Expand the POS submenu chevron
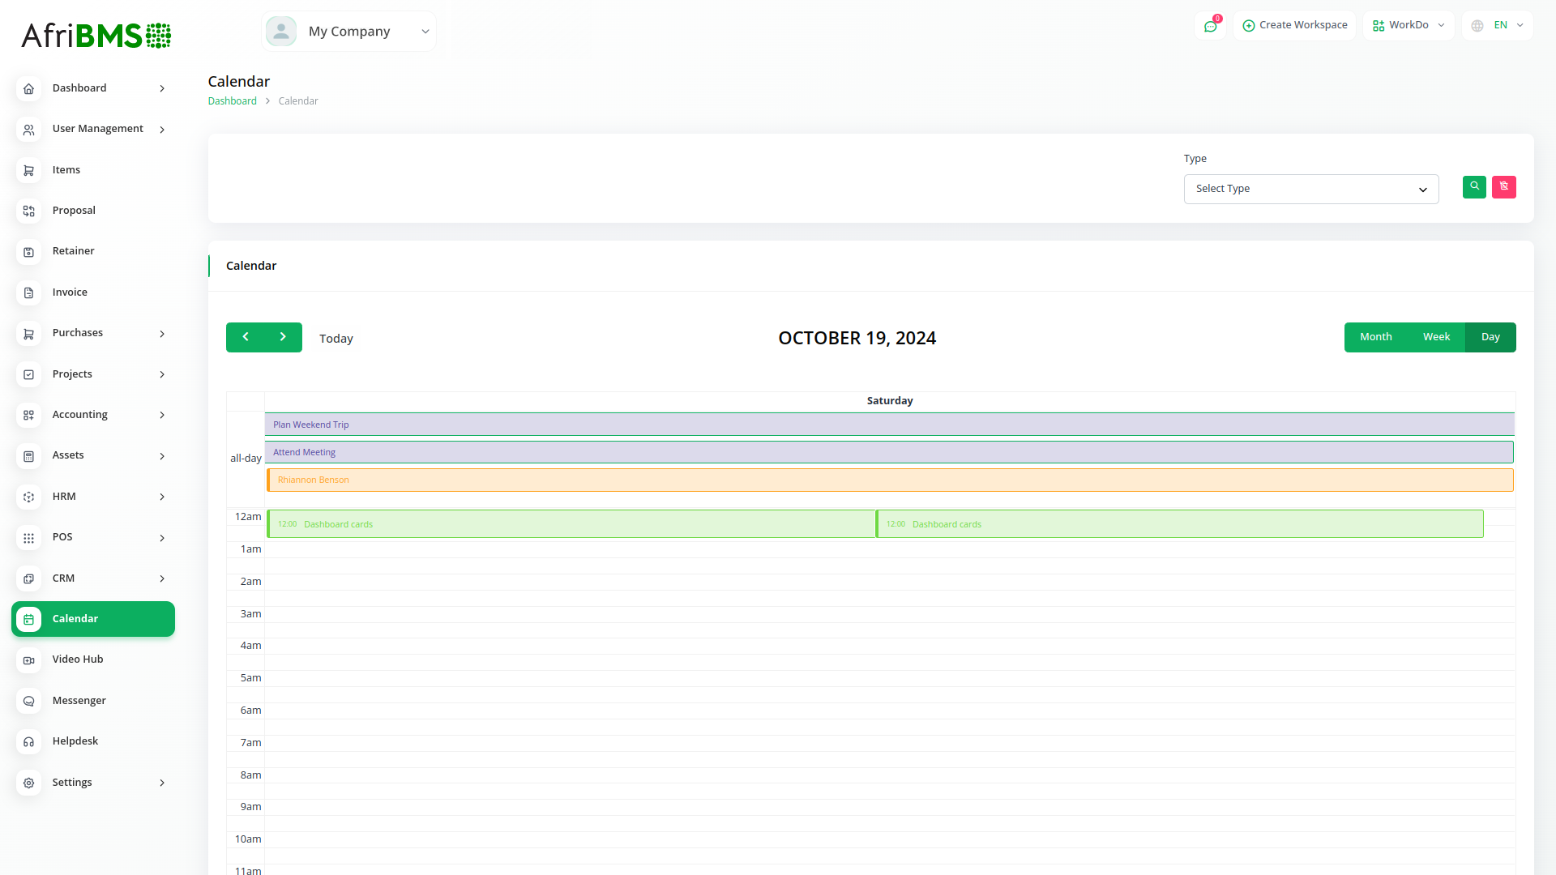The image size is (1556, 875). 162,538
